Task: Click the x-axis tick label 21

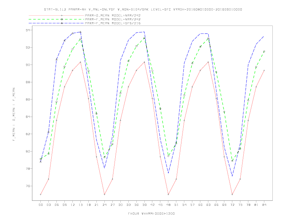Action: [96, 205]
